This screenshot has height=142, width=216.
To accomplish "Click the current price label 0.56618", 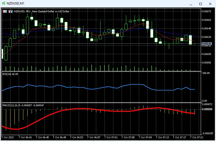I will 207,44.
